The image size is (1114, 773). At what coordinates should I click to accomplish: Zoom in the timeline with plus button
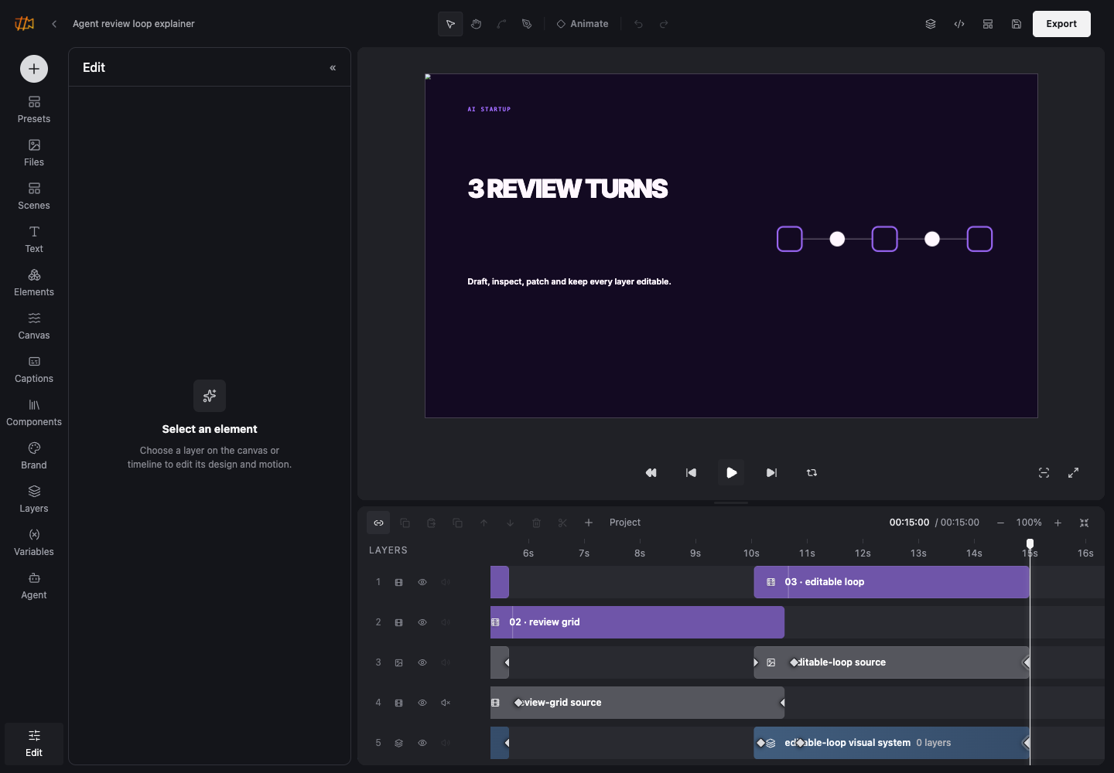tap(1058, 523)
